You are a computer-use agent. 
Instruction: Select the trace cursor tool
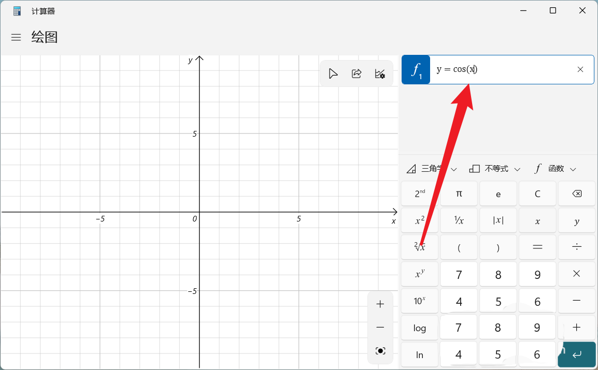(333, 74)
